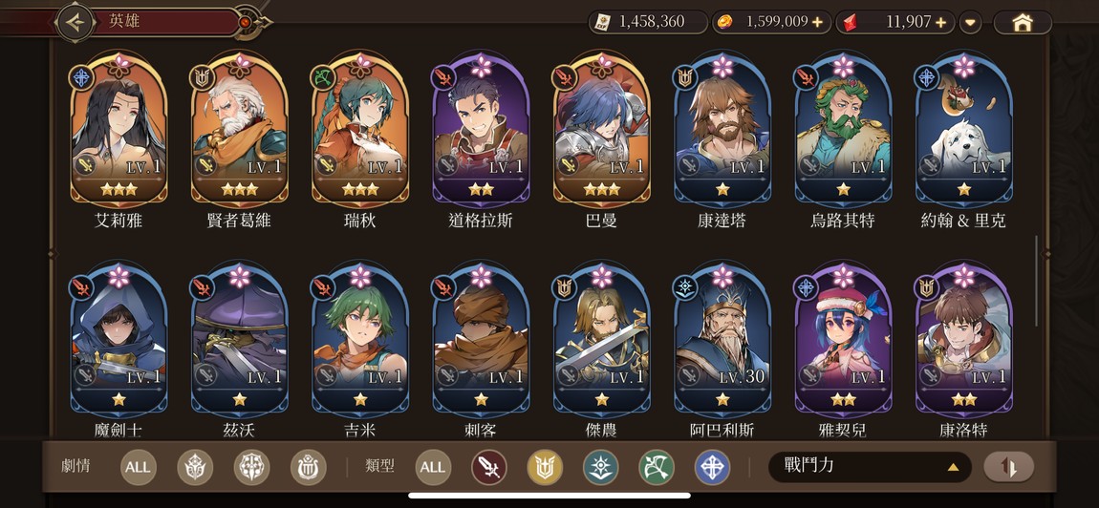Click the hero list scrollbar

pyautogui.click(x=1036, y=281)
